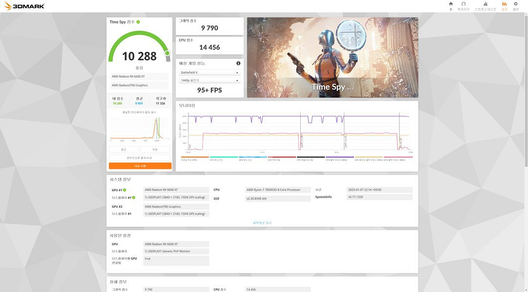Switch to the Results tab
This screenshot has height=292, width=528.
coord(504,6)
